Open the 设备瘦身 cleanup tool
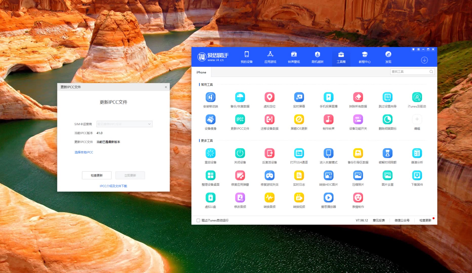The height and width of the screenshot is (273, 472). (x=210, y=119)
